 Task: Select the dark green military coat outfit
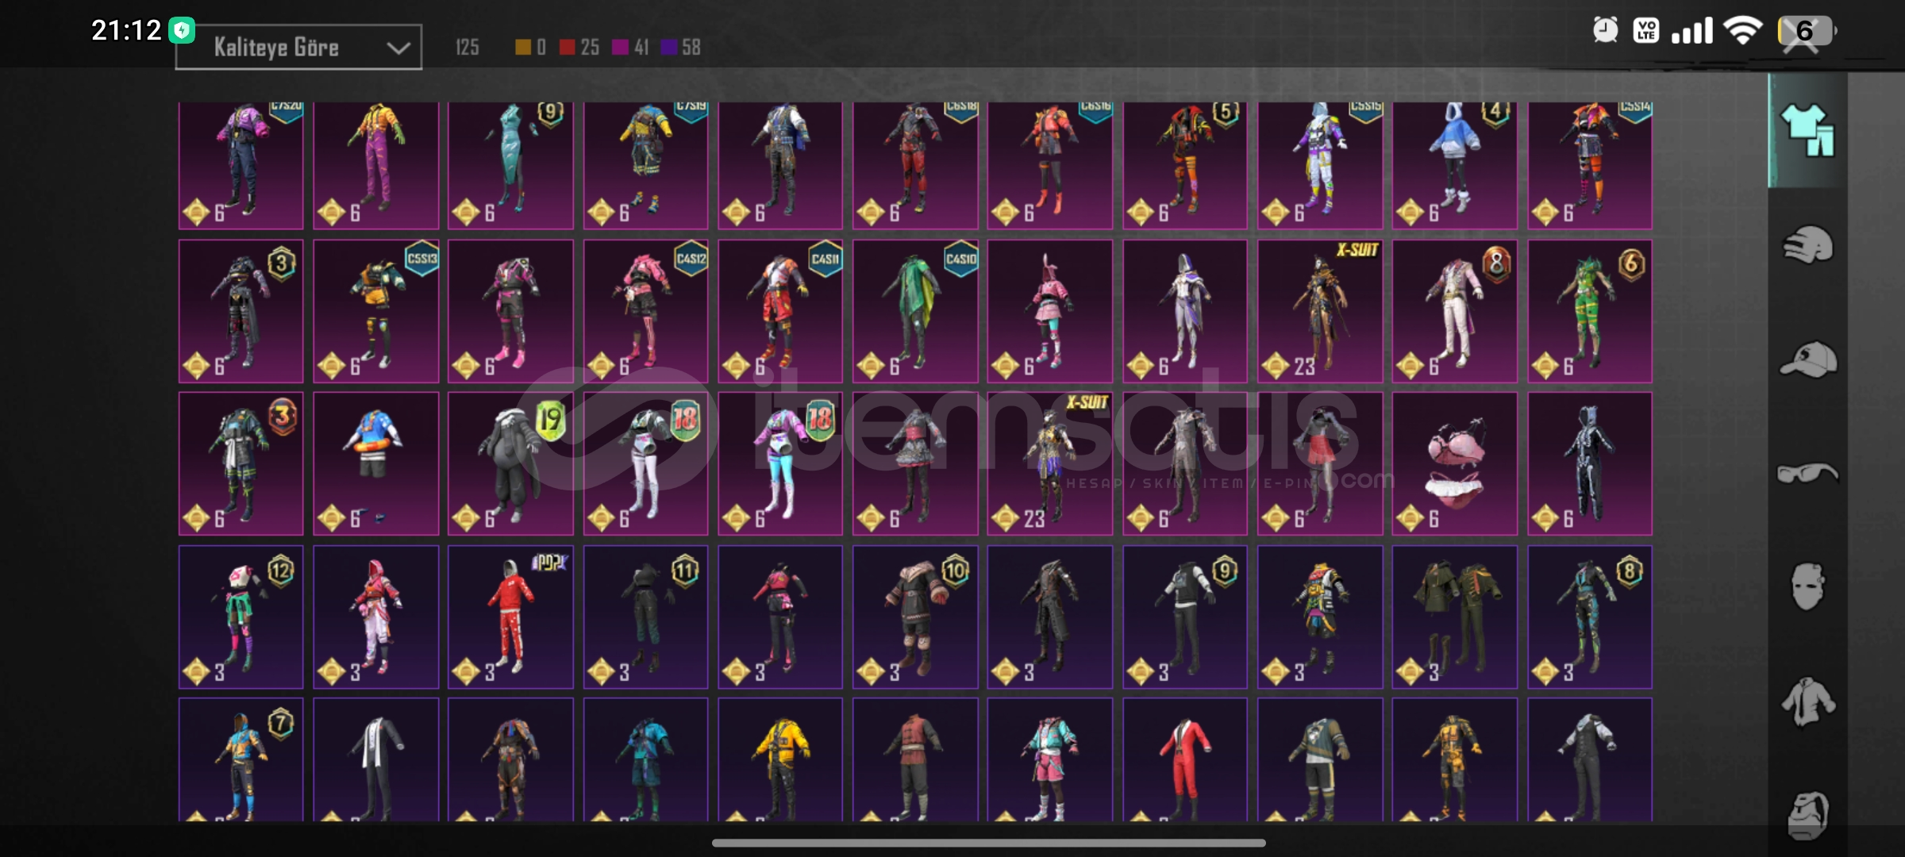[x=1454, y=617]
